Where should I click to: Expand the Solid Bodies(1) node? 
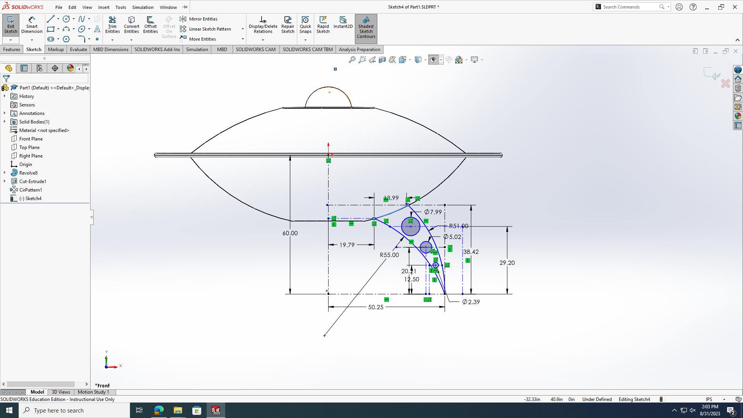[5, 122]
